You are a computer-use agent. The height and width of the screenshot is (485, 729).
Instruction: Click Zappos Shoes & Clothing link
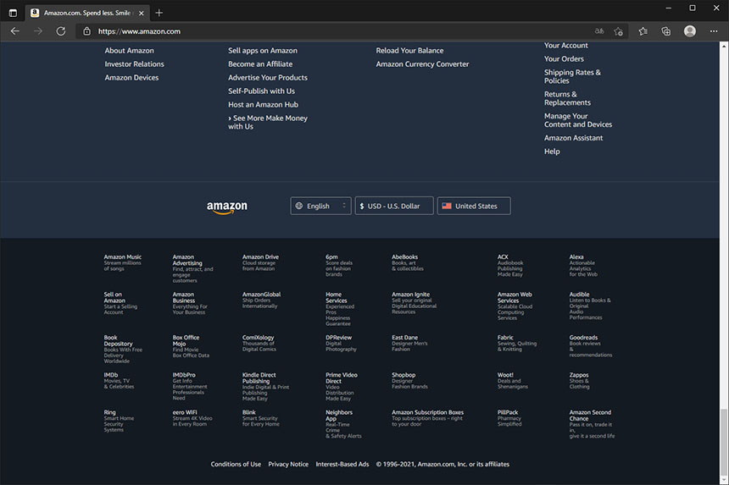click(x=579, y=381)
